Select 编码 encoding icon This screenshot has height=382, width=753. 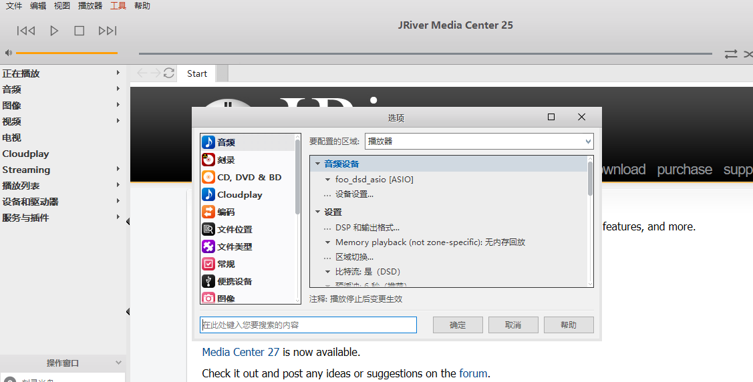pyautogui.click(x=208, y=212)
